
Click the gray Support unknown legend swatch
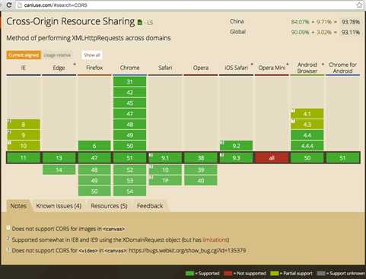pyautogui.click(x=321, y=274)
